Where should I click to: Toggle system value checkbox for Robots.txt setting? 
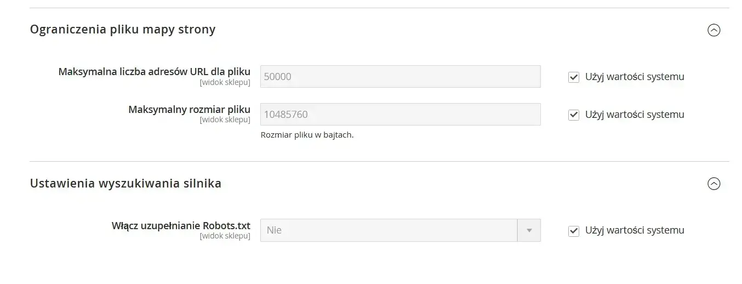[x=574, y=231]
